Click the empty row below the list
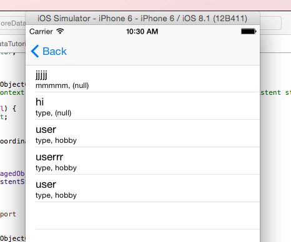Image resolution: width=291 pixels, height=242 pixels. 143,216
